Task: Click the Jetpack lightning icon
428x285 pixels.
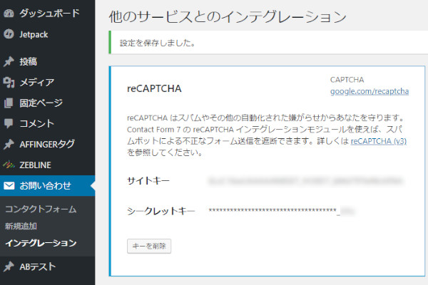Action: click(9, 34)
